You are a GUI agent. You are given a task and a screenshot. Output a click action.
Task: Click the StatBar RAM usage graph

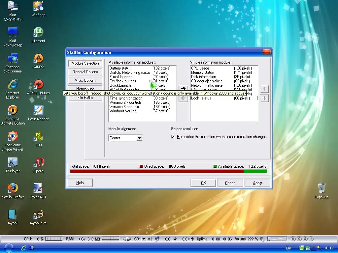[110, 239]
